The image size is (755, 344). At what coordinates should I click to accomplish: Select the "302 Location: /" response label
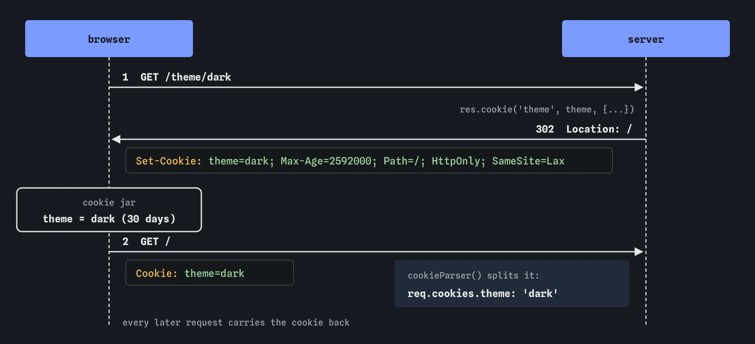pos(584,129)
